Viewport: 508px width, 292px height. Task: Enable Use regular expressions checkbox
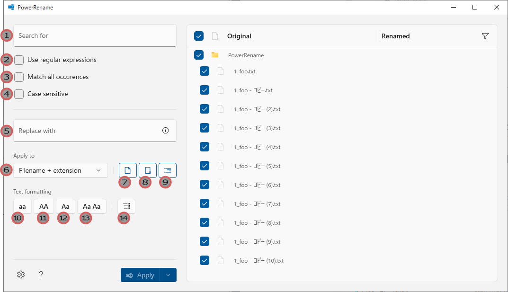[19, 60]
